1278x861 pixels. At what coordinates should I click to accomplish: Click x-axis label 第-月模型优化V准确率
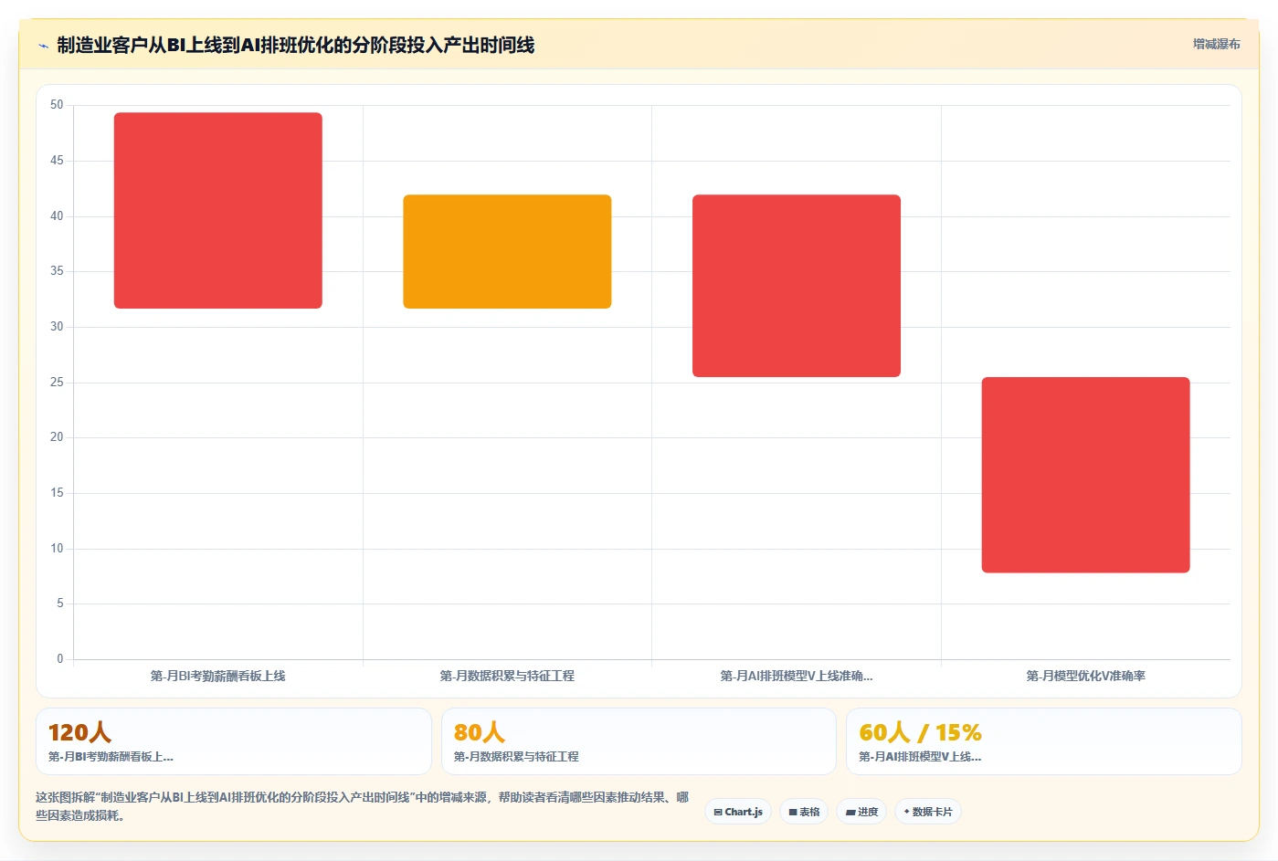point(1085,676)
